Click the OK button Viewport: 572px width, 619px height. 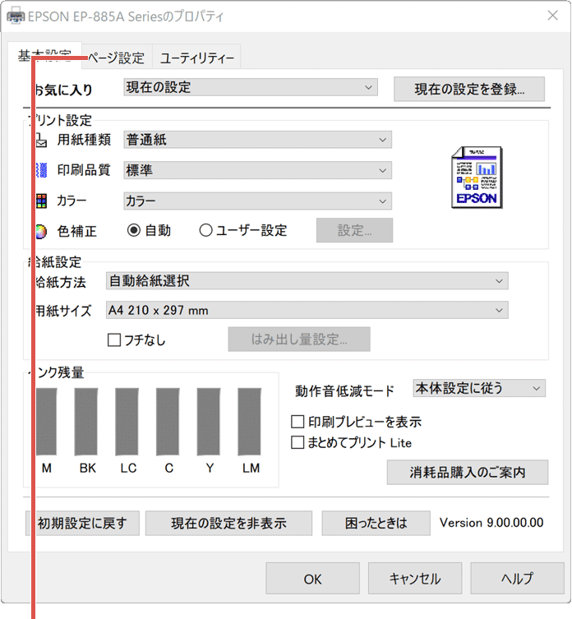click(x=312, y=579)
